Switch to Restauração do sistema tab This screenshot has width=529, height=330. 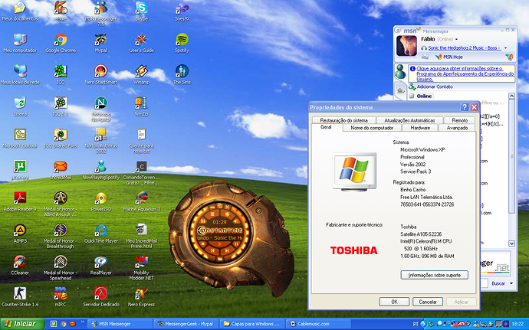click(x=343, y=120)
